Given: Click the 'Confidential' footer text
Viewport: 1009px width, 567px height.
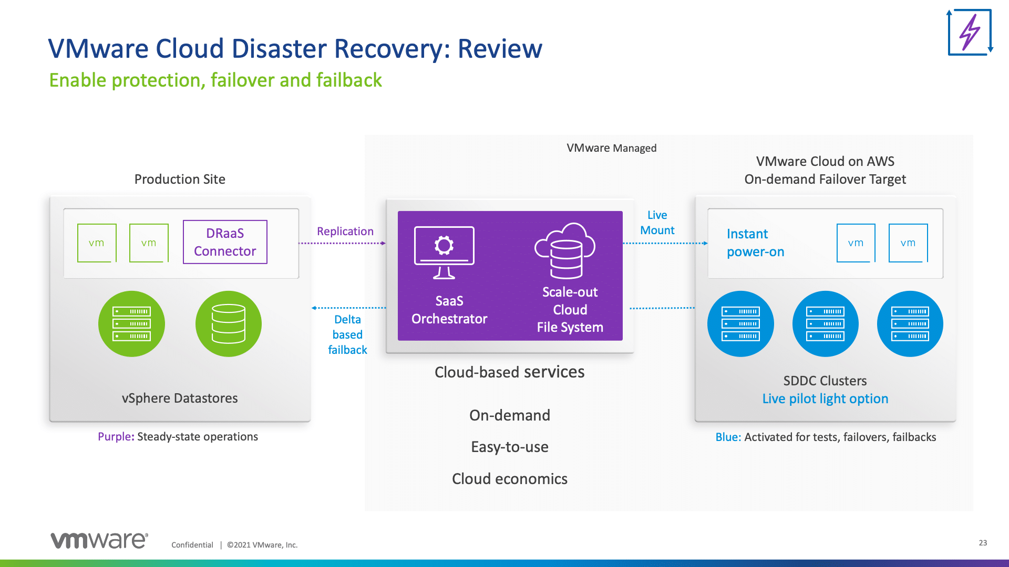Looking at the screenshot, I should [192, 545].
